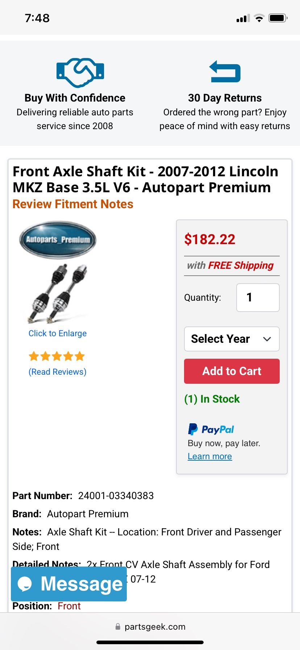Click the handshake Buy With Confidence icon
The height and width of the screenshot is (650, 300).
click(80, 72)
